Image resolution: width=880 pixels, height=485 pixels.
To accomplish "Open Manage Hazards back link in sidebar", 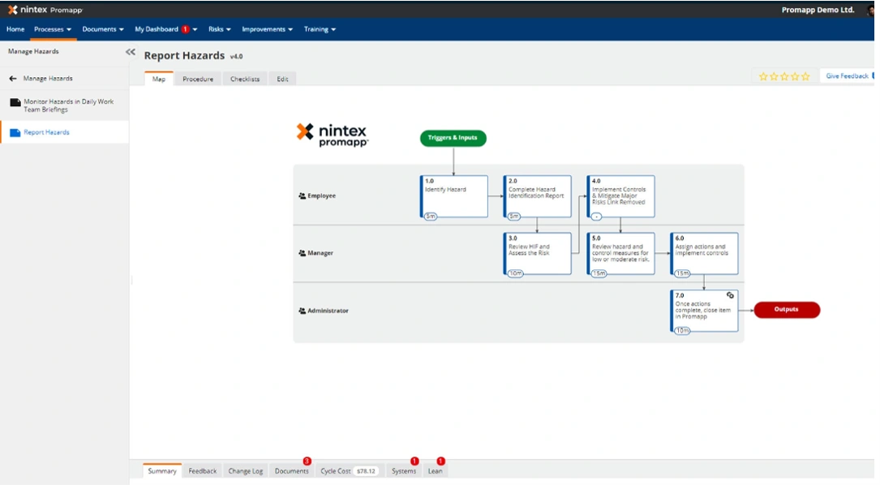I will tap(48, 79).
